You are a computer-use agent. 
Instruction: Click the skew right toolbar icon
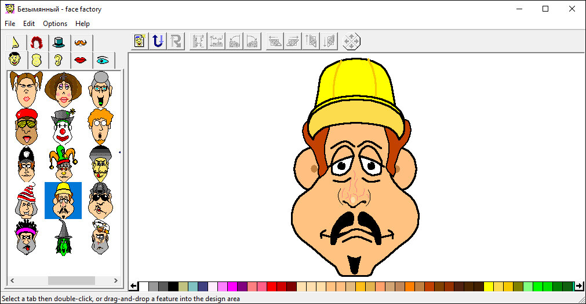click(292, 41)
